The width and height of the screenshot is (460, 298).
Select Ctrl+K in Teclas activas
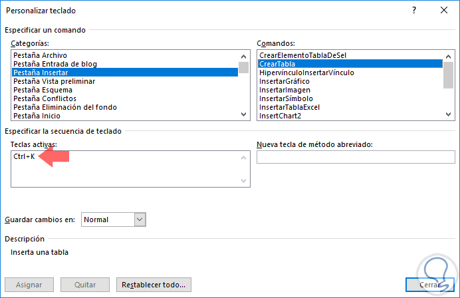24,156
